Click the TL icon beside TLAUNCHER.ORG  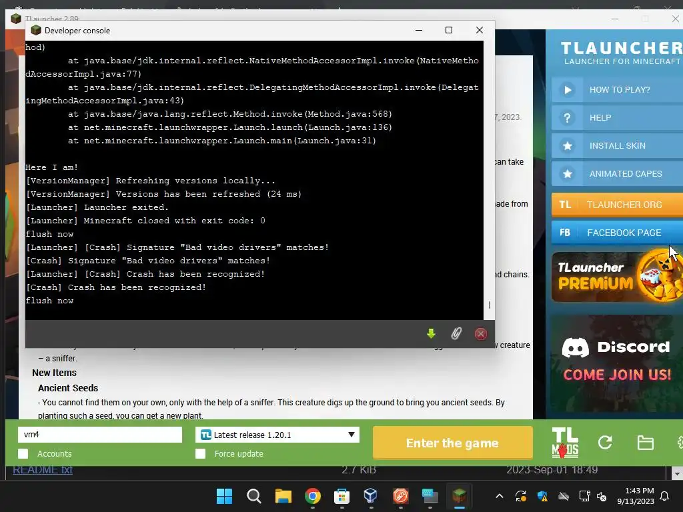coord(565,205)
